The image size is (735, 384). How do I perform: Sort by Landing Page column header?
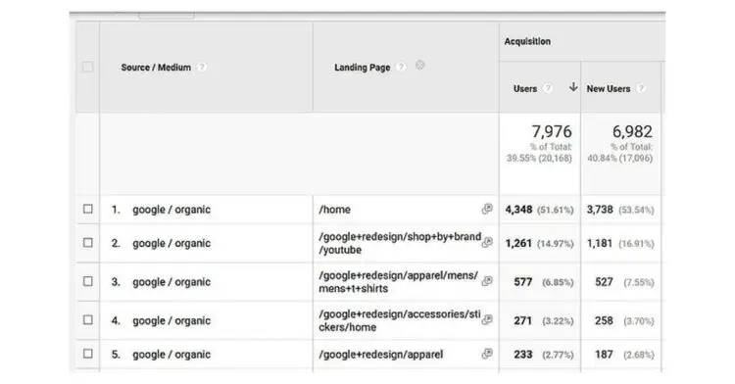pyautogui.click(x=362, y=68)
